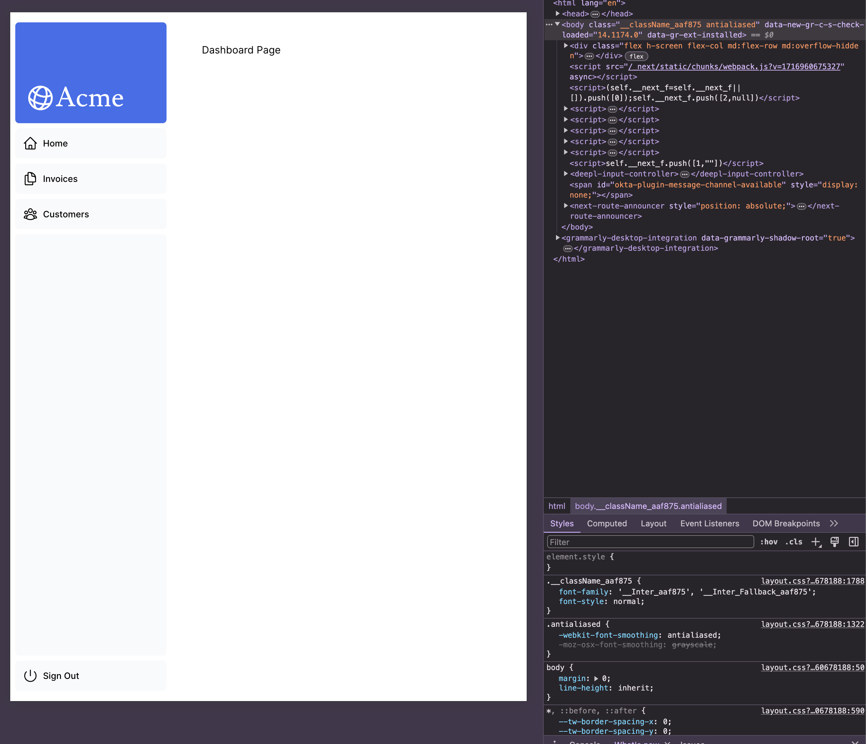This screenshot has width=866, height=744.
Task: Click the Filter styles input field
Action: [x=650, y=542]
